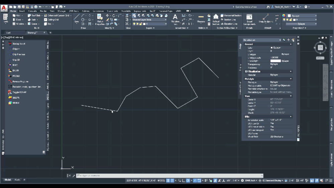Select the Stair tool

(32, 20)
